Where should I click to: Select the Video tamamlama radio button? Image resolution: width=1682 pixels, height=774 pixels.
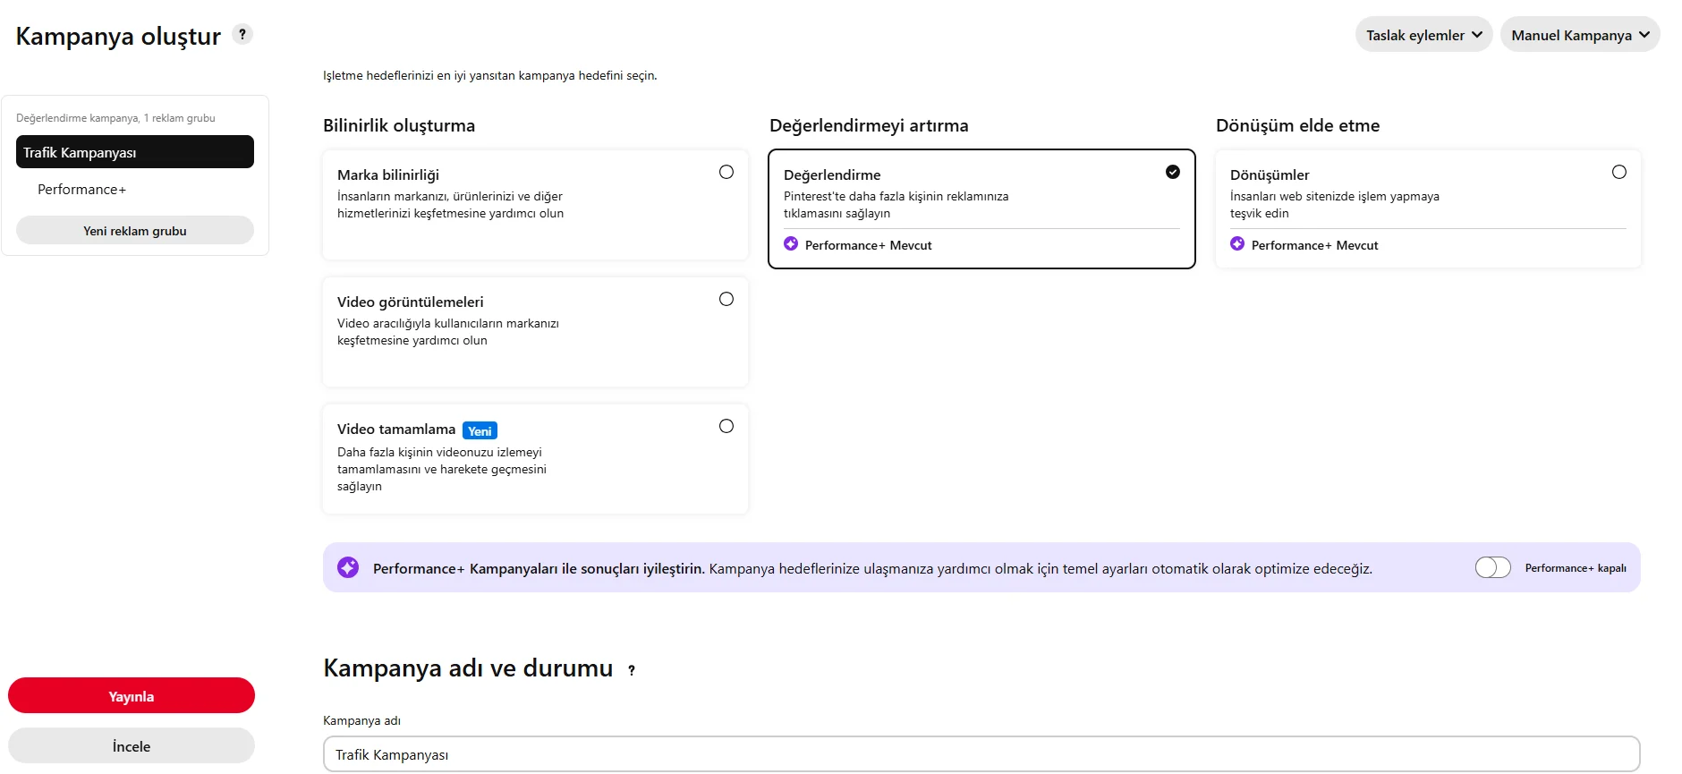coord(726,426)
